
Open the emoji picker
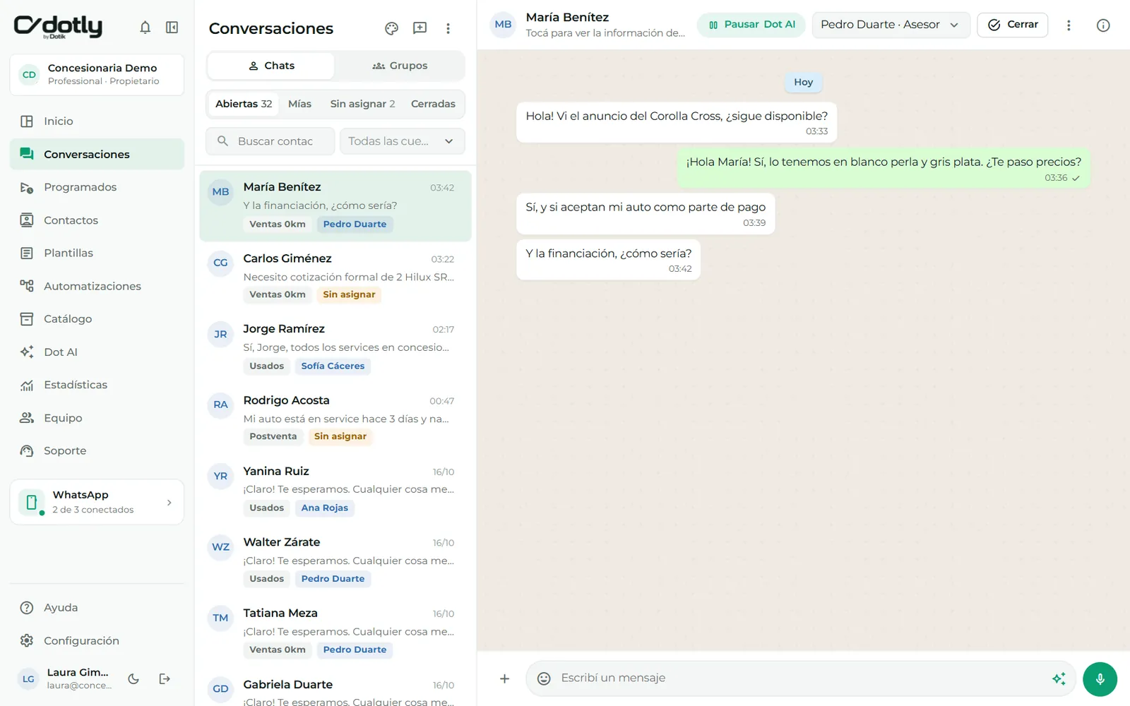pyautogui.click(x=544, y=678)
